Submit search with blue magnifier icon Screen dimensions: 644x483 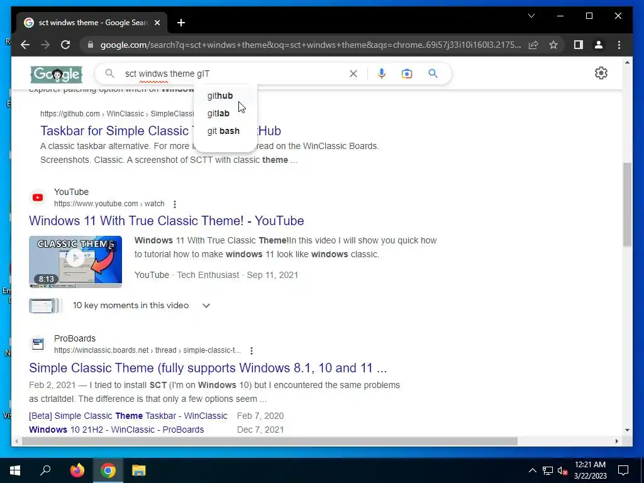pos(433,74)
